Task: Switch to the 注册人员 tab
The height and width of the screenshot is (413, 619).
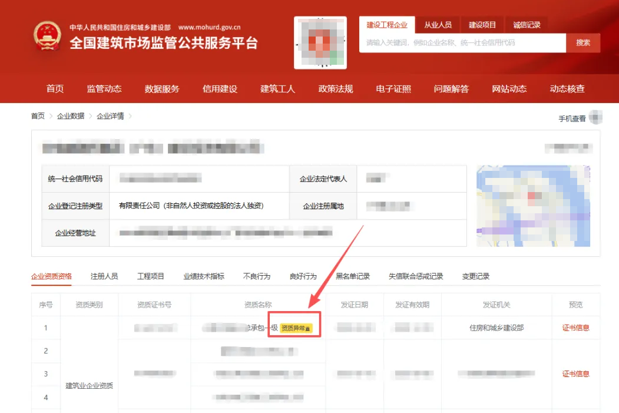Action: click(x=104, y=276)
